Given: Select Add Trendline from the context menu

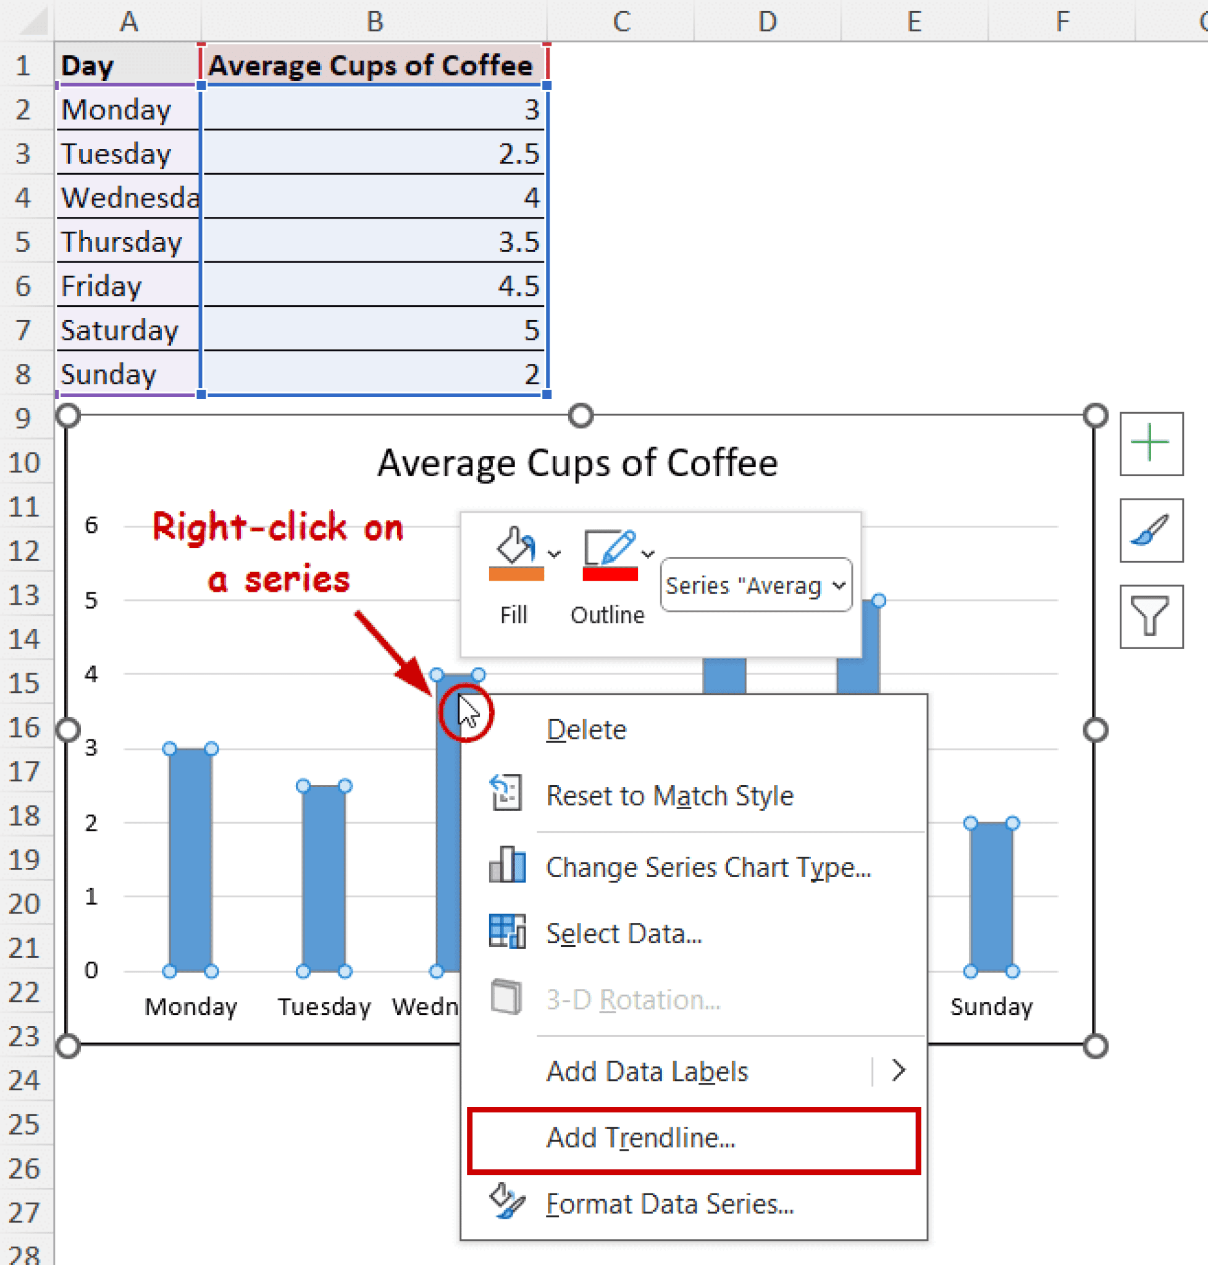Looking at the screenshot, I should [641, 1138].
